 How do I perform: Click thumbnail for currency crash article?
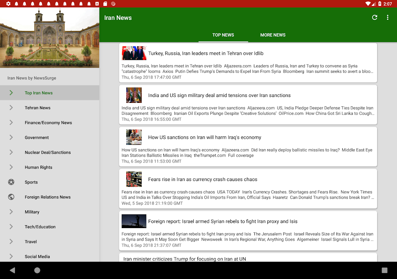point(134,179)
